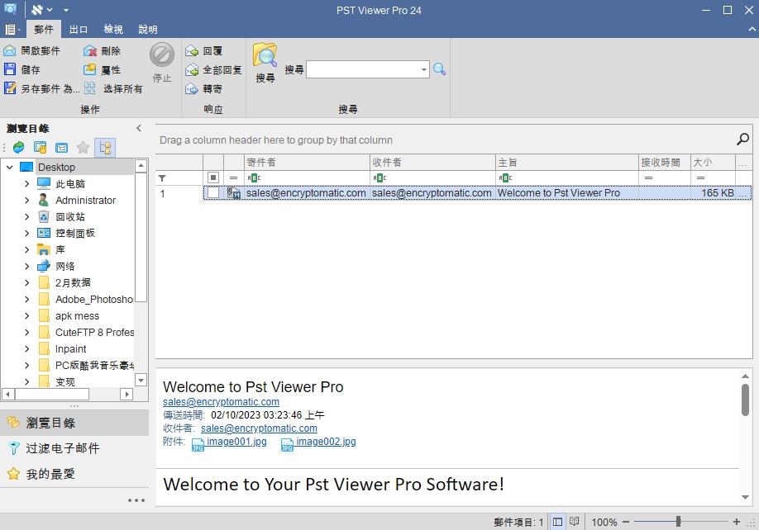Switch to the 出口 ribbon tab
The image size is (759, 530).
[79, 29]
